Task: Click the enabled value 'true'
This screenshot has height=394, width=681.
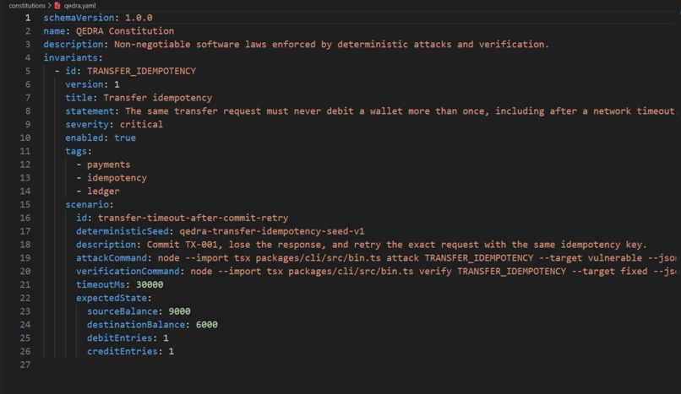Action: click(x=125, y=138)
